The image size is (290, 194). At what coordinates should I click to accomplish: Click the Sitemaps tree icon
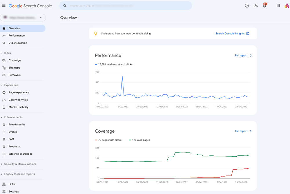(4, 68)
